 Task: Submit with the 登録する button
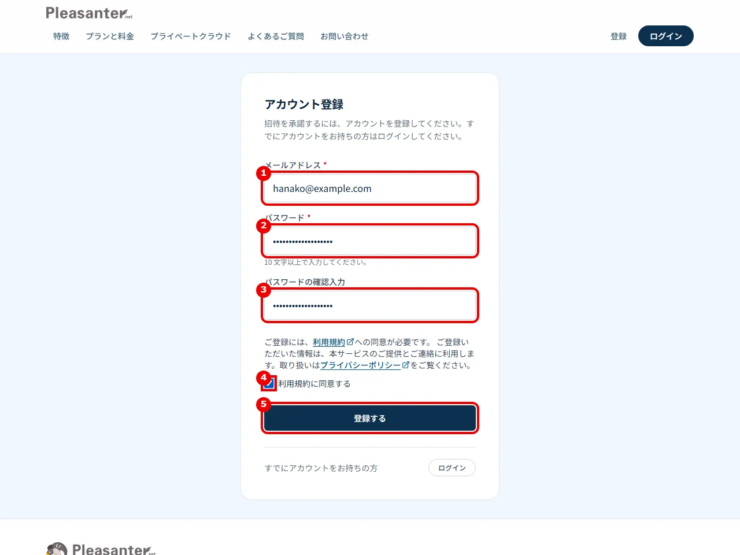[x=370, y=418]
